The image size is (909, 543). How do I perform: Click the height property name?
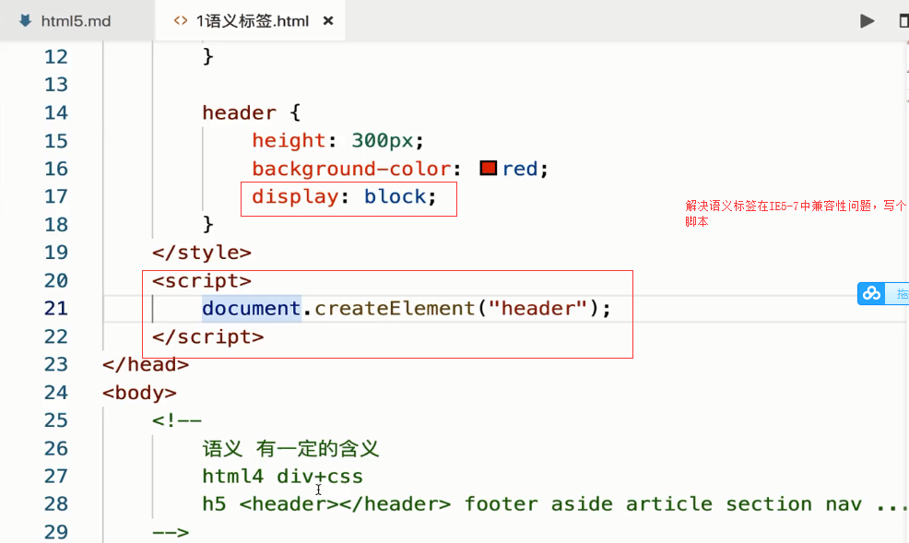tap(289, 140)
